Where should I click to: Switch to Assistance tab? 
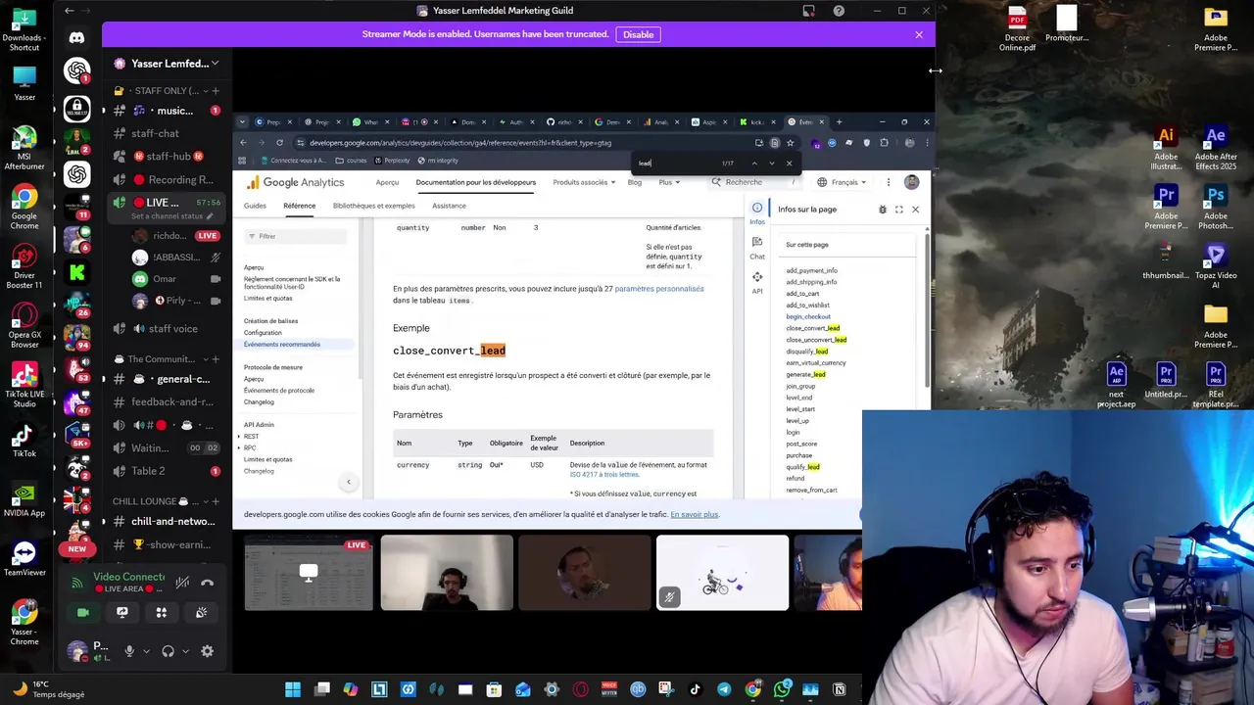point(449,206)
